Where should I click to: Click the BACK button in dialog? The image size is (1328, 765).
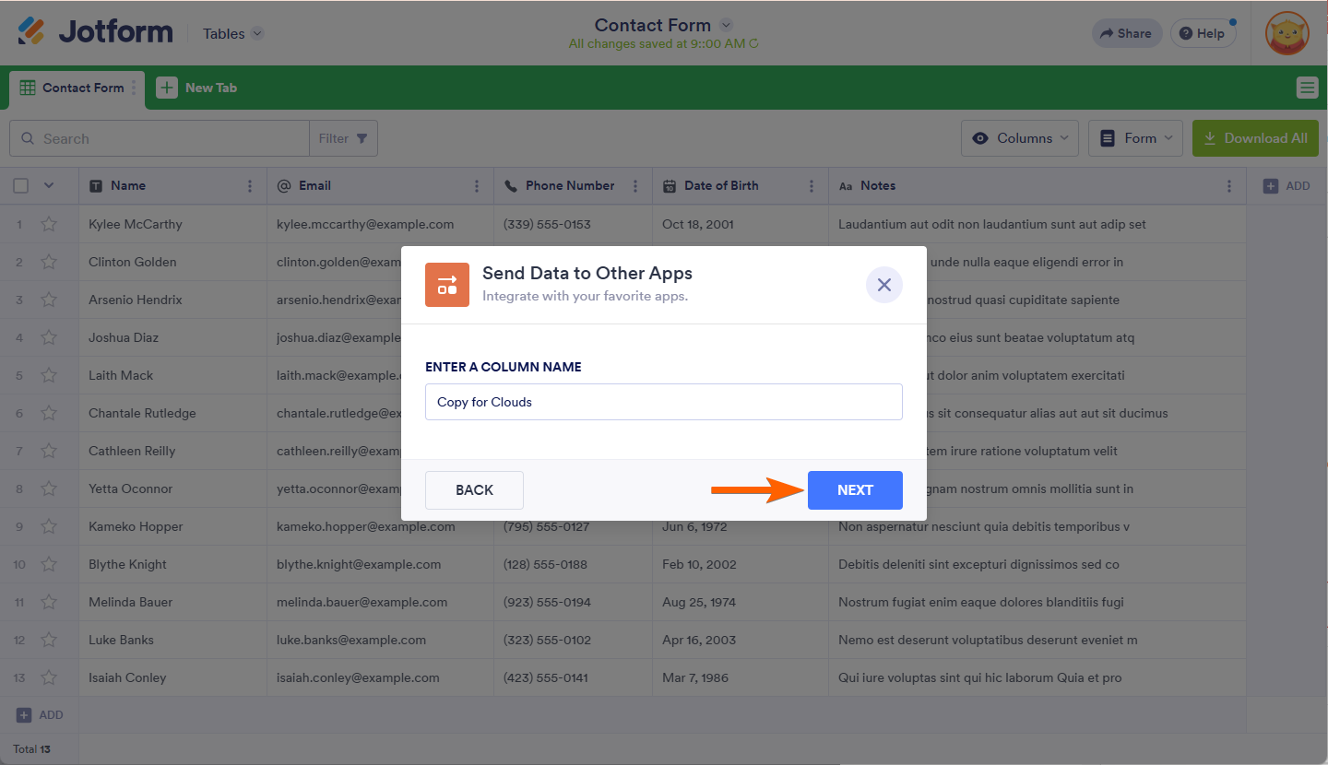pyautogui.click(x=474, y=490)
